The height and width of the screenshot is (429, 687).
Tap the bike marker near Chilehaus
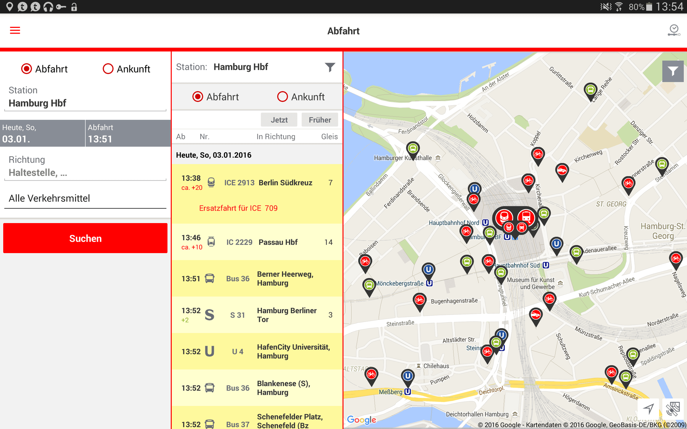point(371,375)
